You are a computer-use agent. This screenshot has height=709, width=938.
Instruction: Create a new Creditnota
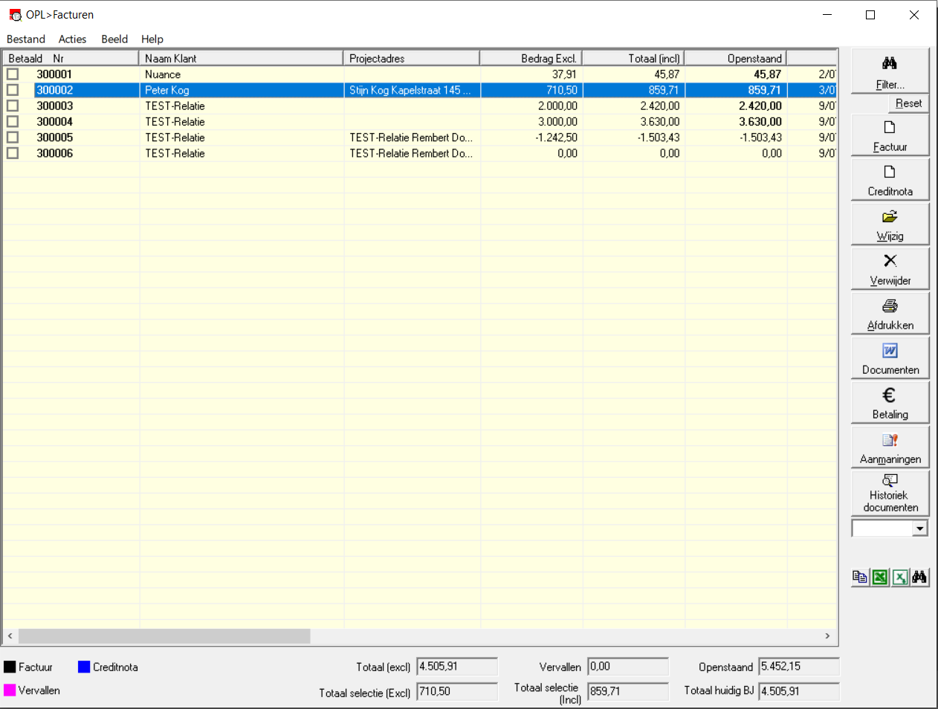click(x=890, y=180)
